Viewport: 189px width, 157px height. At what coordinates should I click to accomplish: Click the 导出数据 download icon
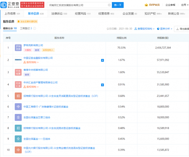click(178, 29)
